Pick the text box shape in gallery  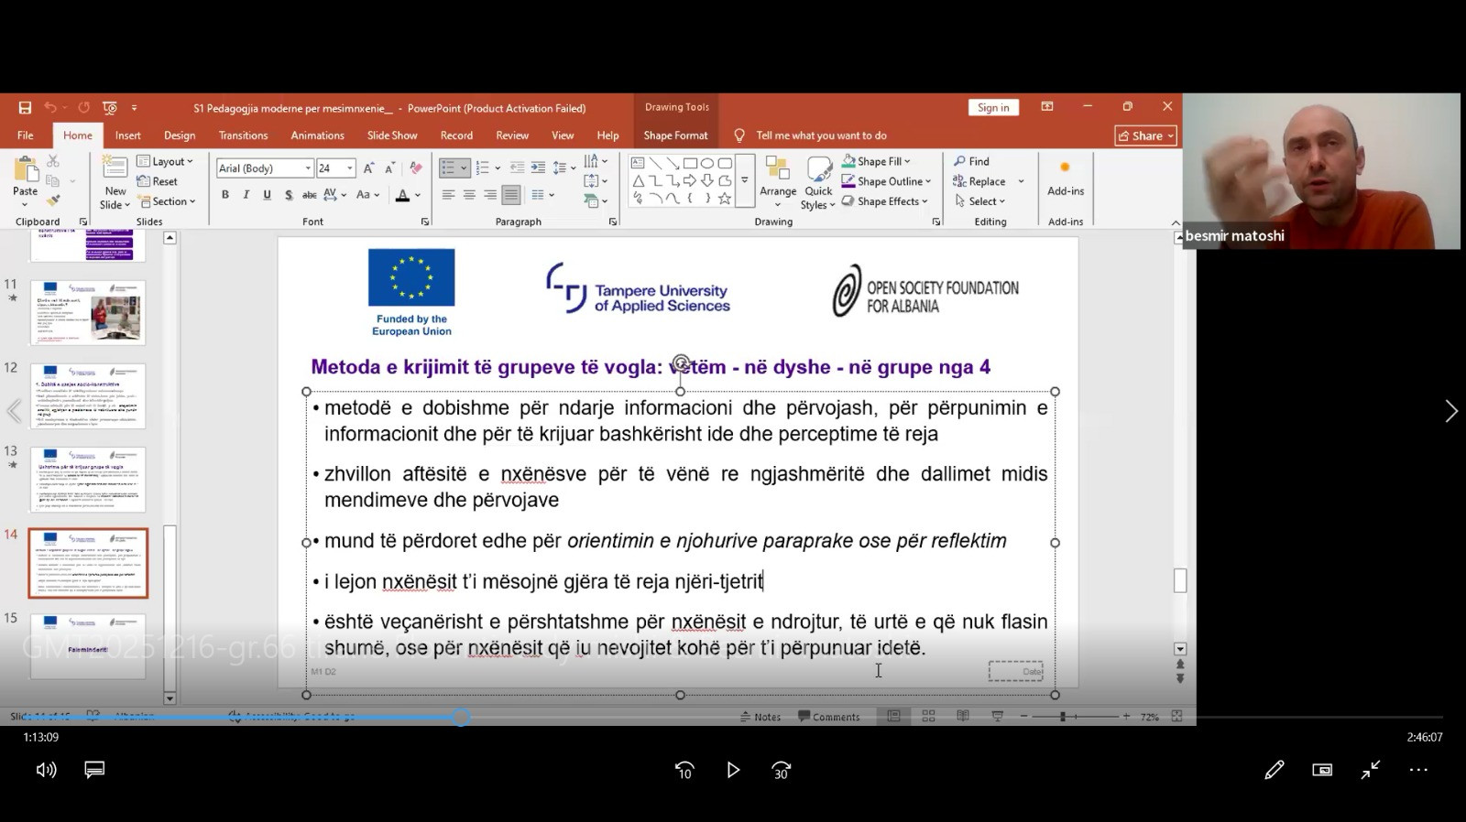[638, 163]
